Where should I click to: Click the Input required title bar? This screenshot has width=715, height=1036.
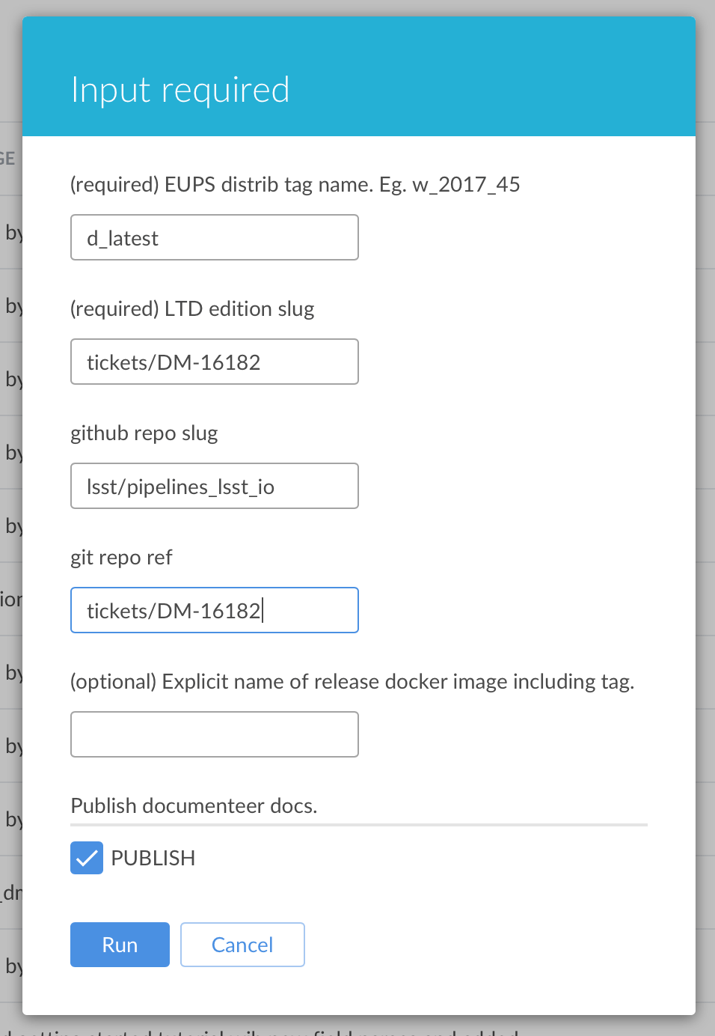coord(180,90)
